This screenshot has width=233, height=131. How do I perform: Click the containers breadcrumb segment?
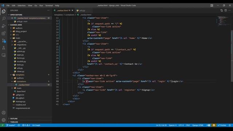click(70, 15)
